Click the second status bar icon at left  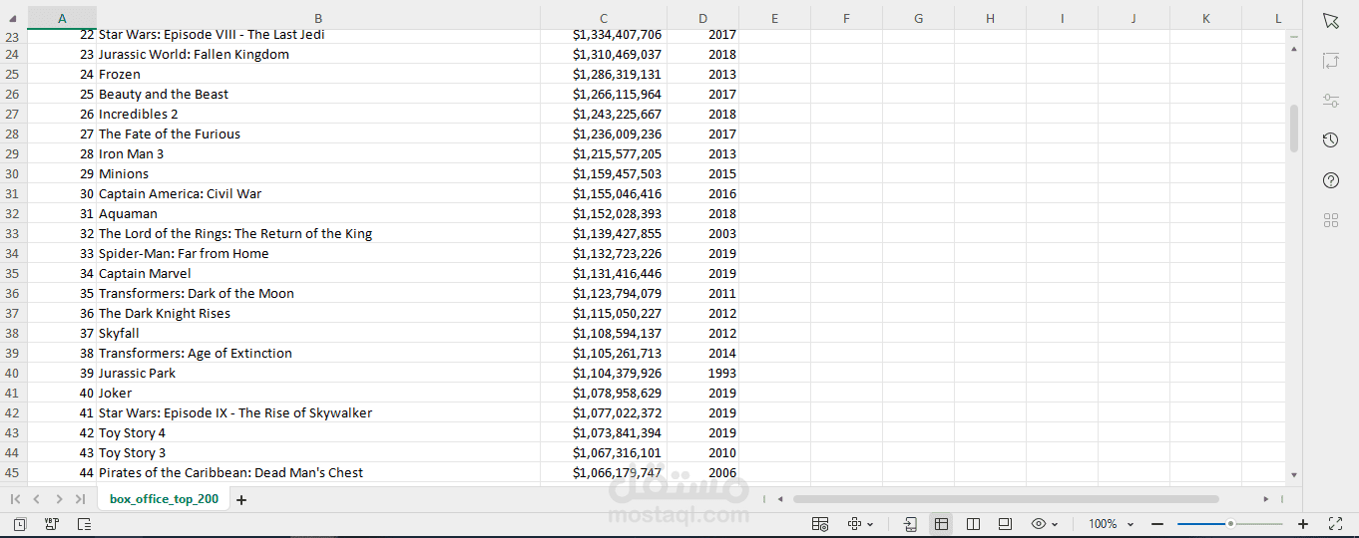(x=52, y=524)
